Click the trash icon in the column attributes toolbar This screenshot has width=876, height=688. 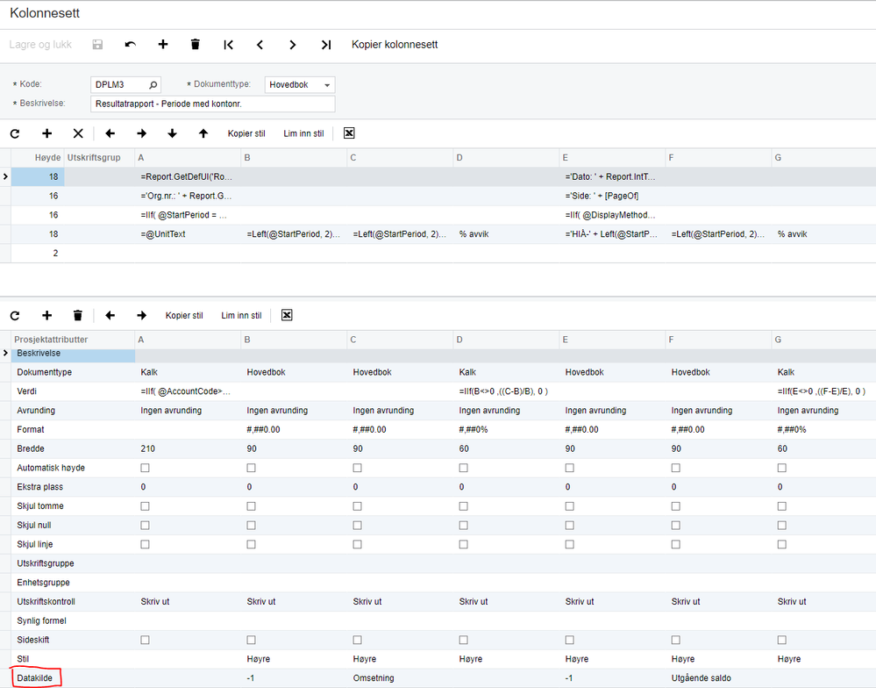point(78,315)
